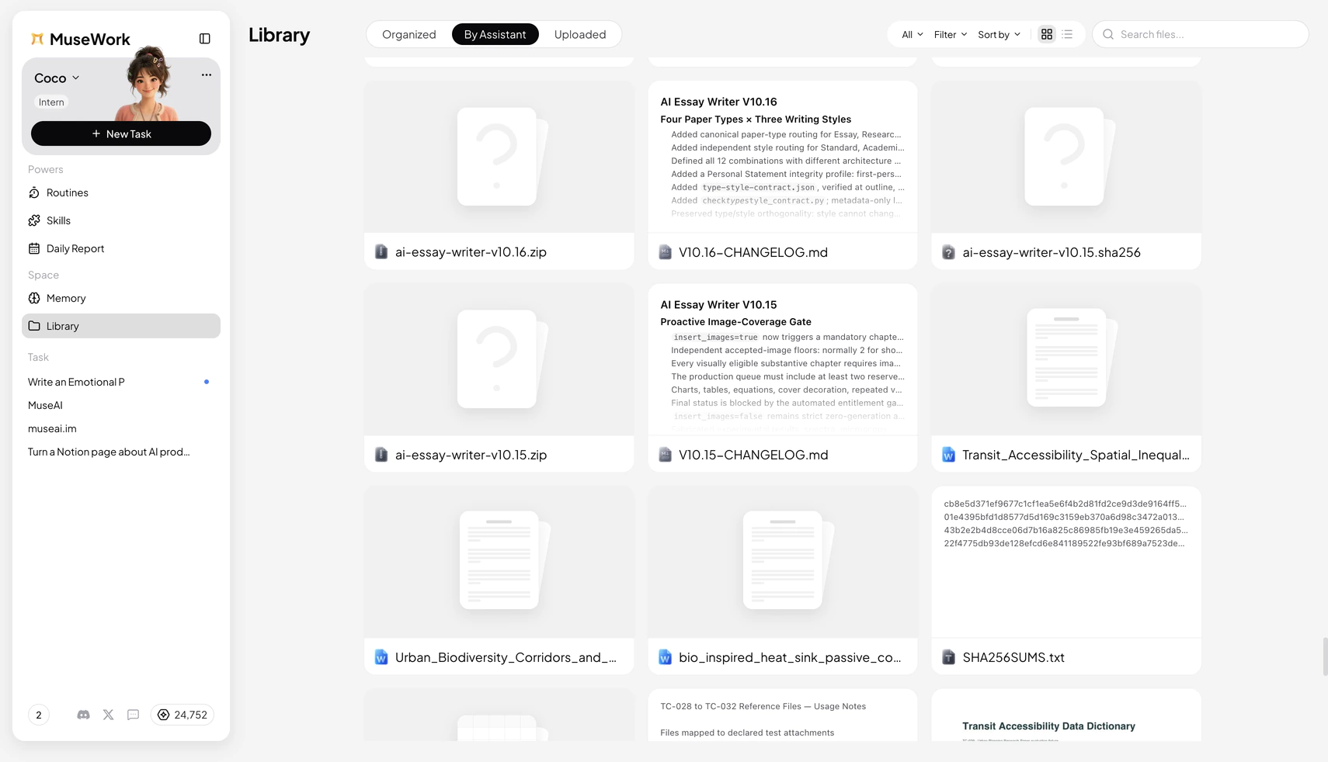
Task: Open the All files dropdown
Action: click(913, 34)
